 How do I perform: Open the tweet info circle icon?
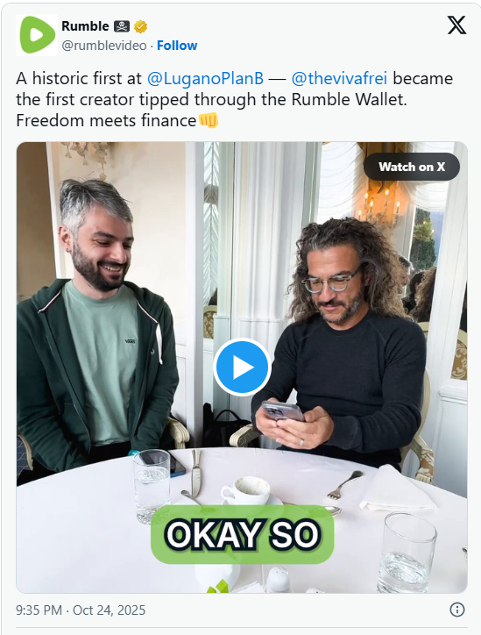click(x=457, y=610)
